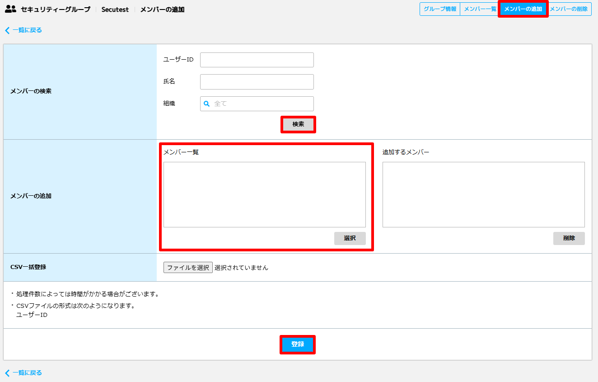
Task: Click the magnifier icon in 組織 field
Action: [207, 104]
